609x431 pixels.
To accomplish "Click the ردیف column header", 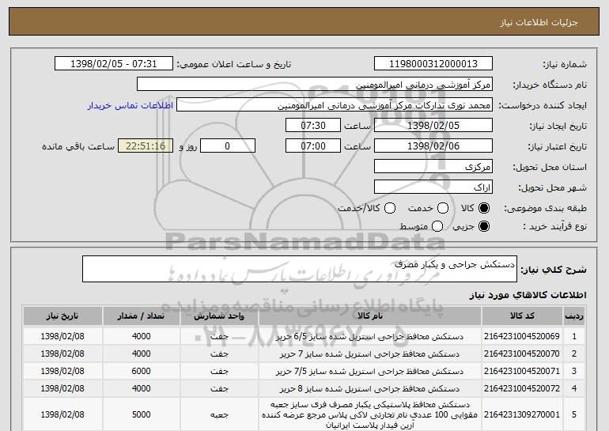I will point(574,316).
